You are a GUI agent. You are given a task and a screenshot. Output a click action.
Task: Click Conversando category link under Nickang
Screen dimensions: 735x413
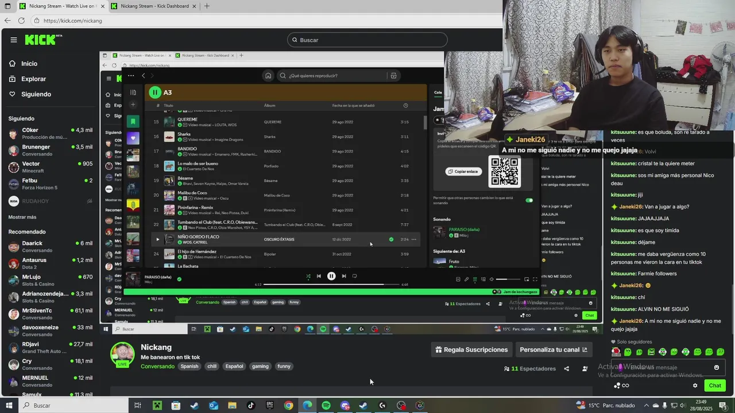click(x=157, y=366)
